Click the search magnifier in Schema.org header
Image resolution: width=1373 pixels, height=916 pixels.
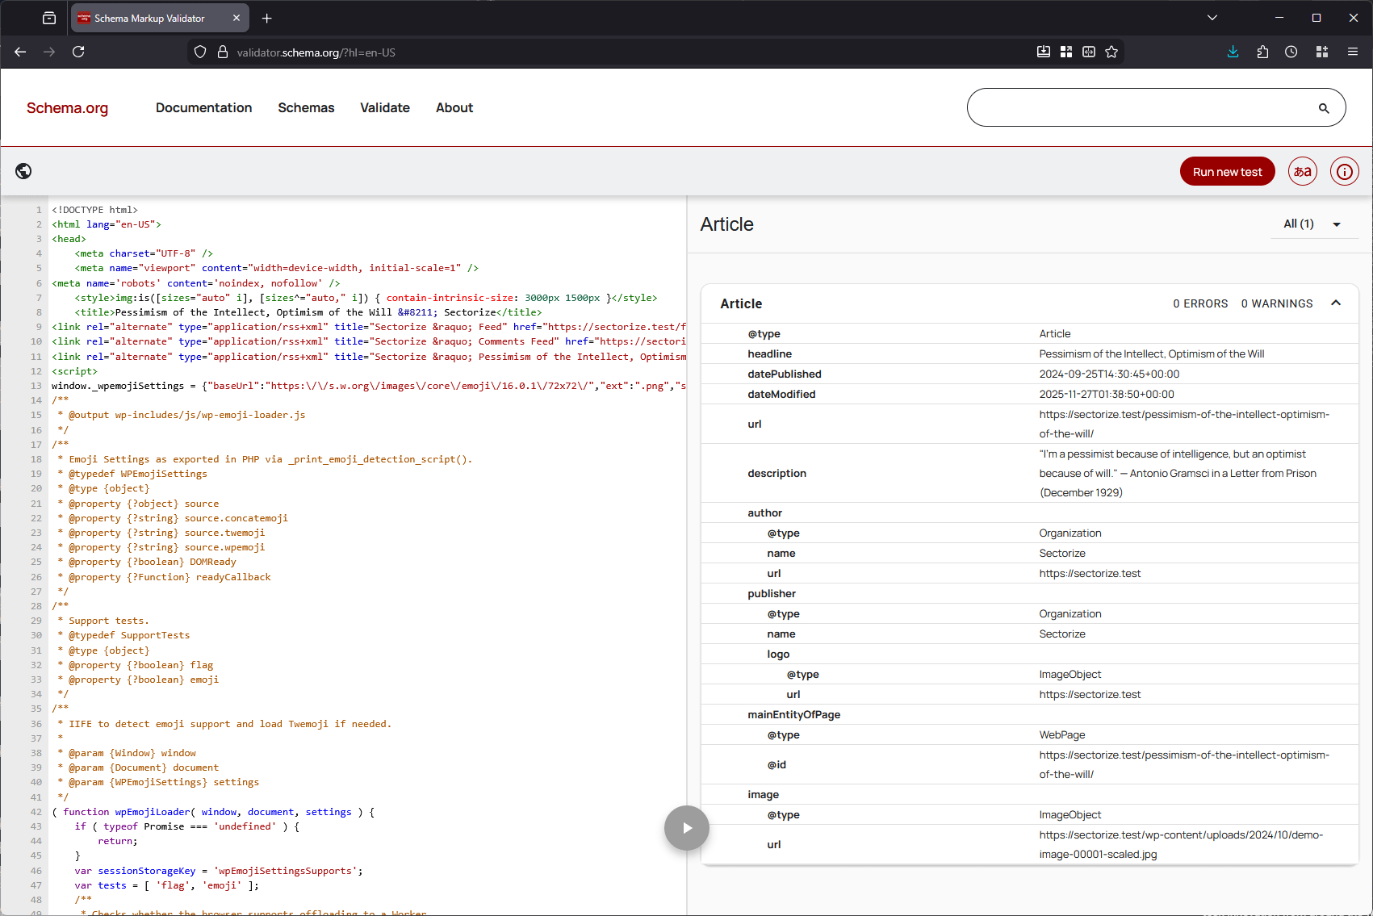point(1325,107)
